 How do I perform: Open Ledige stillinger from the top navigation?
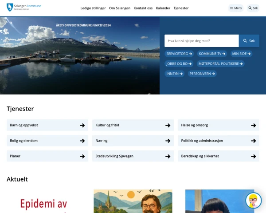(x=93, y=8)
